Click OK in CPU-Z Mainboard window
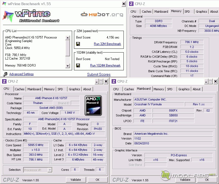Screen dimensions: 219x184 pos(207,180)
